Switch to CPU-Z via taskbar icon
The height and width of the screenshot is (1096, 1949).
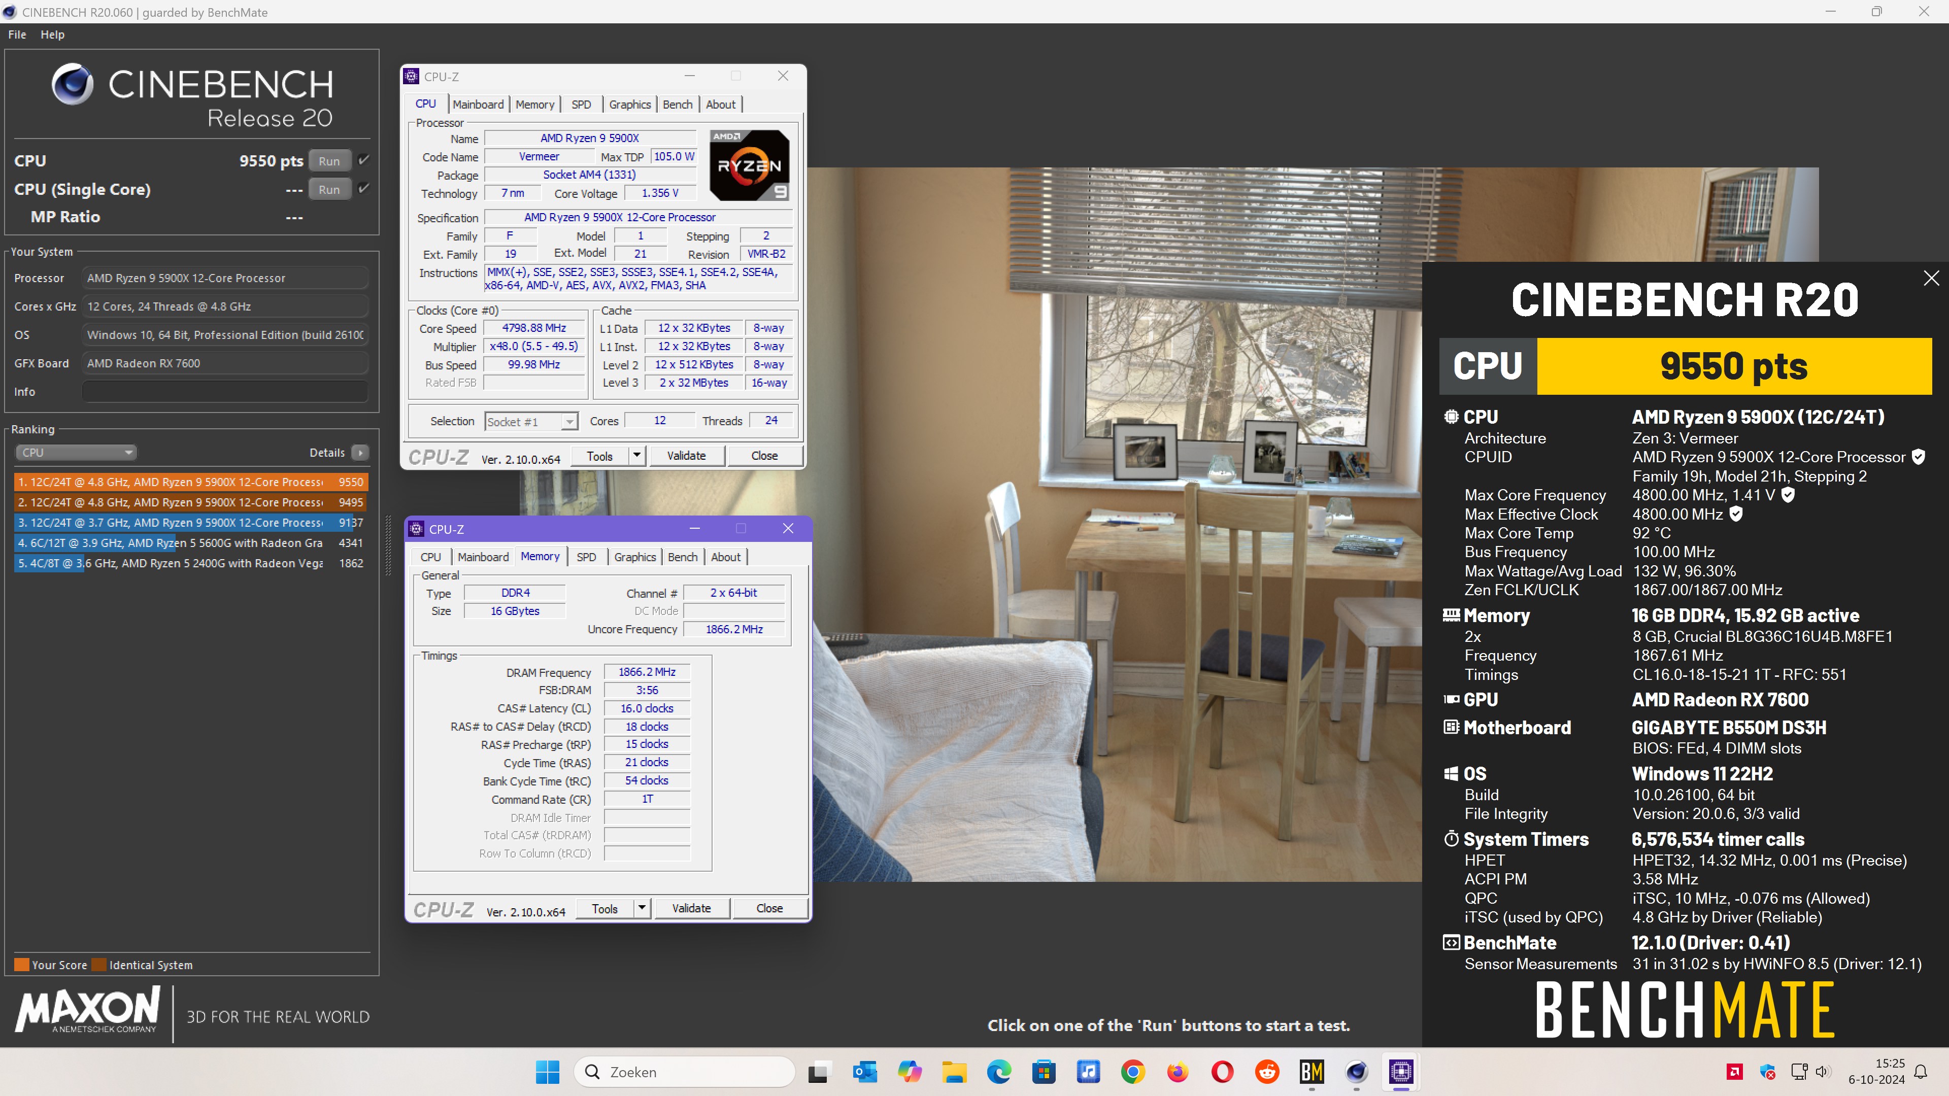pos(1400,1072)
